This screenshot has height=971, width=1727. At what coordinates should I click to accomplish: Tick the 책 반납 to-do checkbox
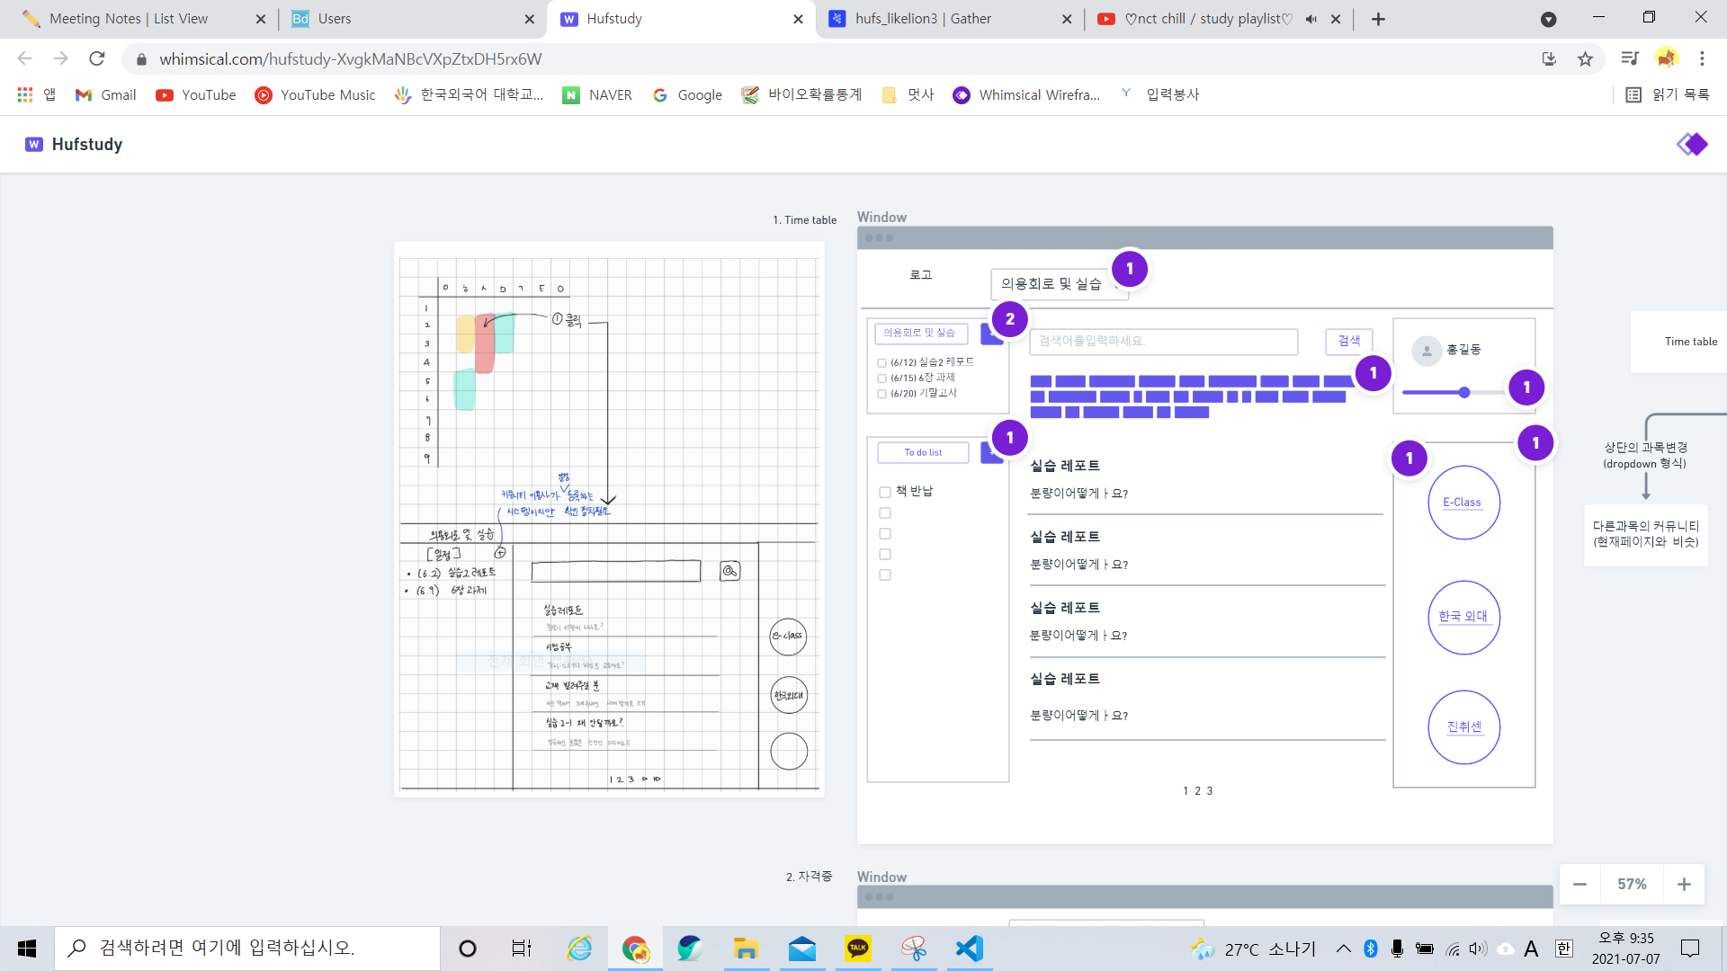coord(885,493)
